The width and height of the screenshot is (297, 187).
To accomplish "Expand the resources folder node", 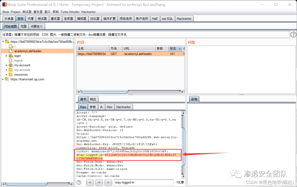I will pos(6,75).
